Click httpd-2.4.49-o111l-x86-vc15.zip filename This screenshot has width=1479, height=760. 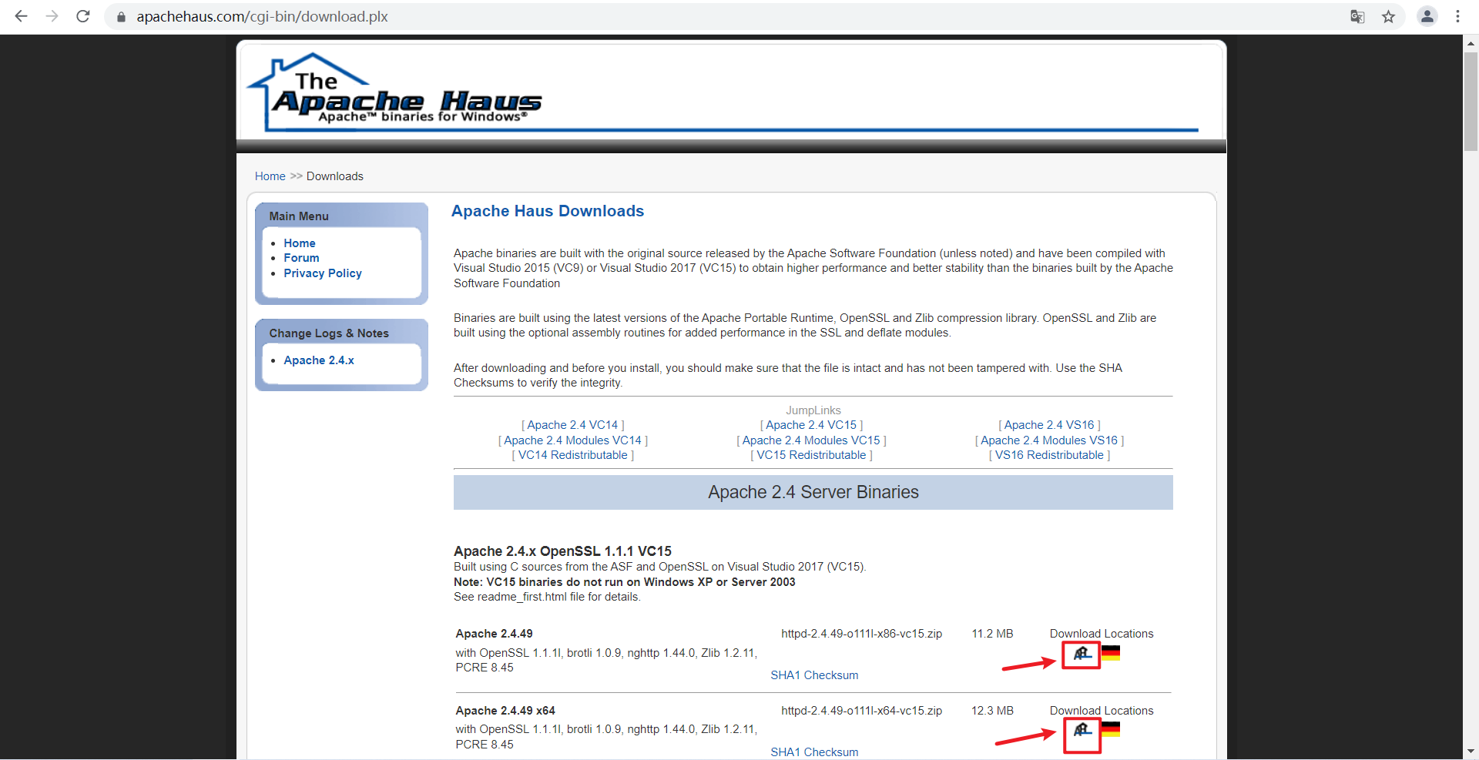861,634
